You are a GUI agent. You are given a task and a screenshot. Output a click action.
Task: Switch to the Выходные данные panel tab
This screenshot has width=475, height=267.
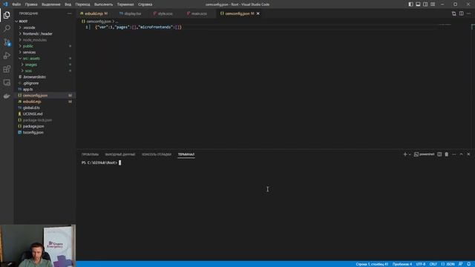(x=120, y=154)
